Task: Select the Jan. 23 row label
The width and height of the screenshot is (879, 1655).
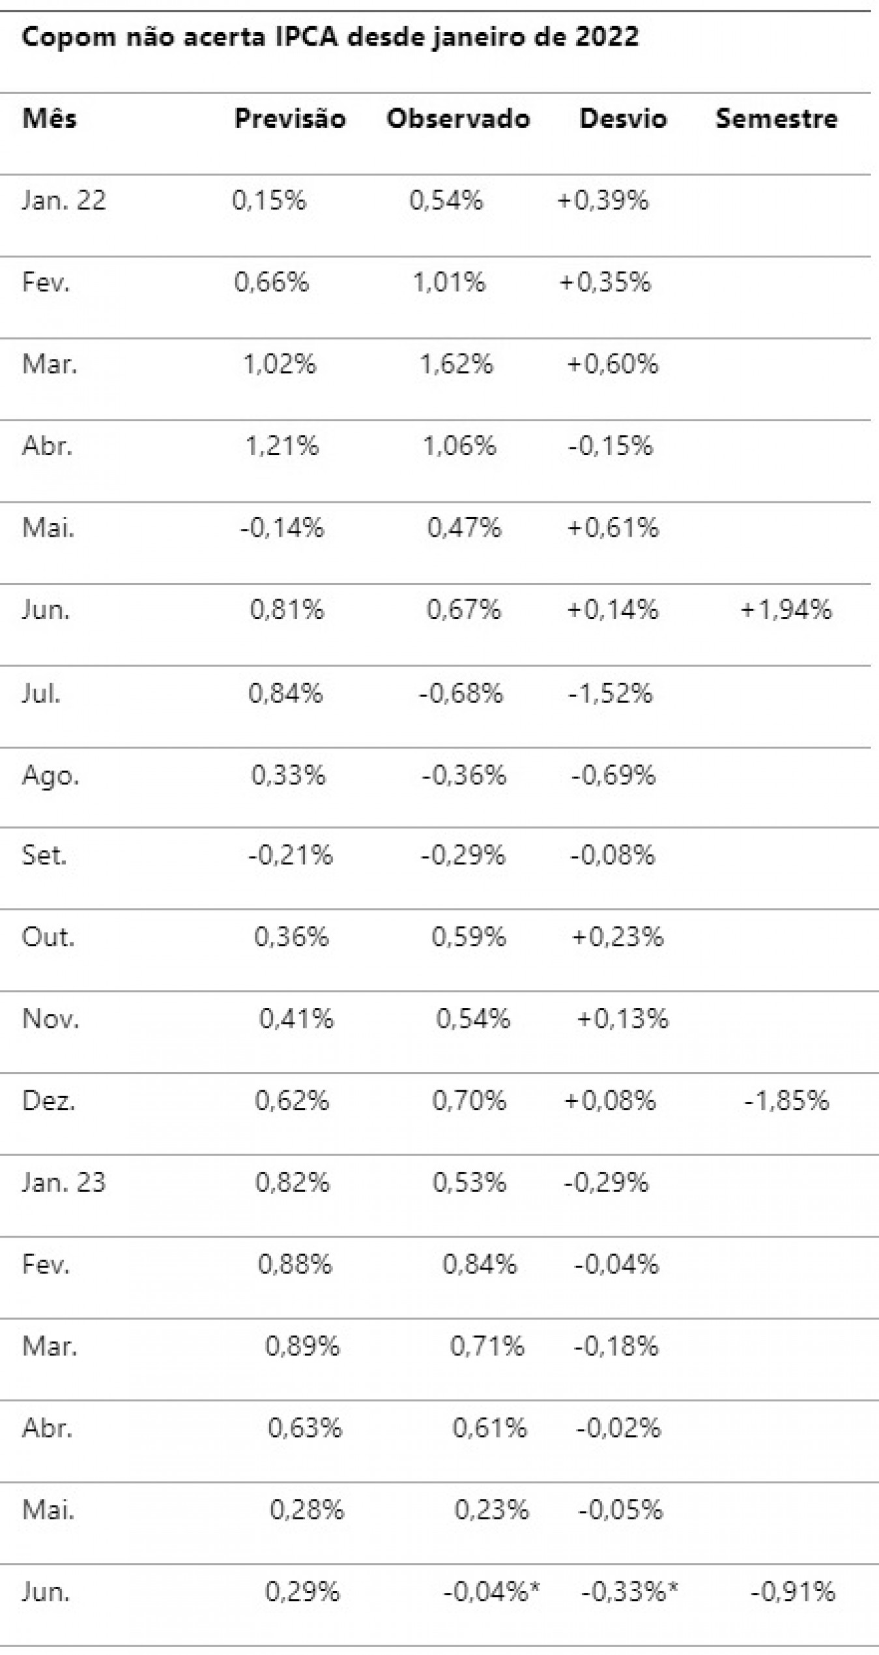Action: click(64, 1182)
